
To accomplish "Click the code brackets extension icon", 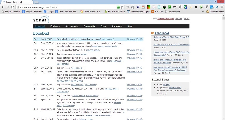I will coord(154,7).
